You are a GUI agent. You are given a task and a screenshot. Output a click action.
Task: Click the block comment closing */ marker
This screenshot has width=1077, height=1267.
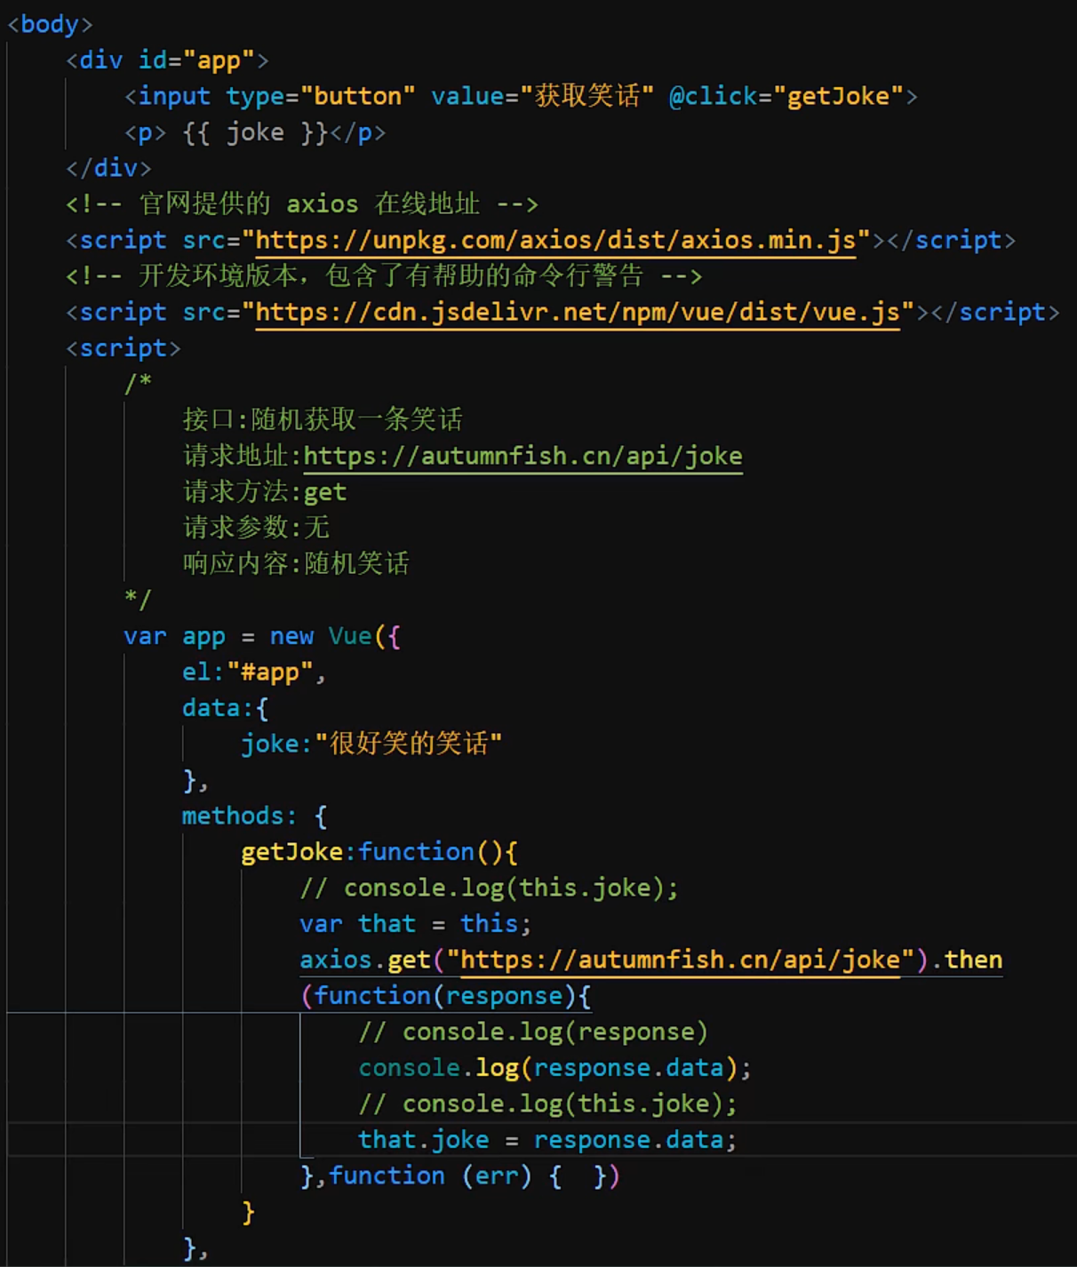(138, 600)
